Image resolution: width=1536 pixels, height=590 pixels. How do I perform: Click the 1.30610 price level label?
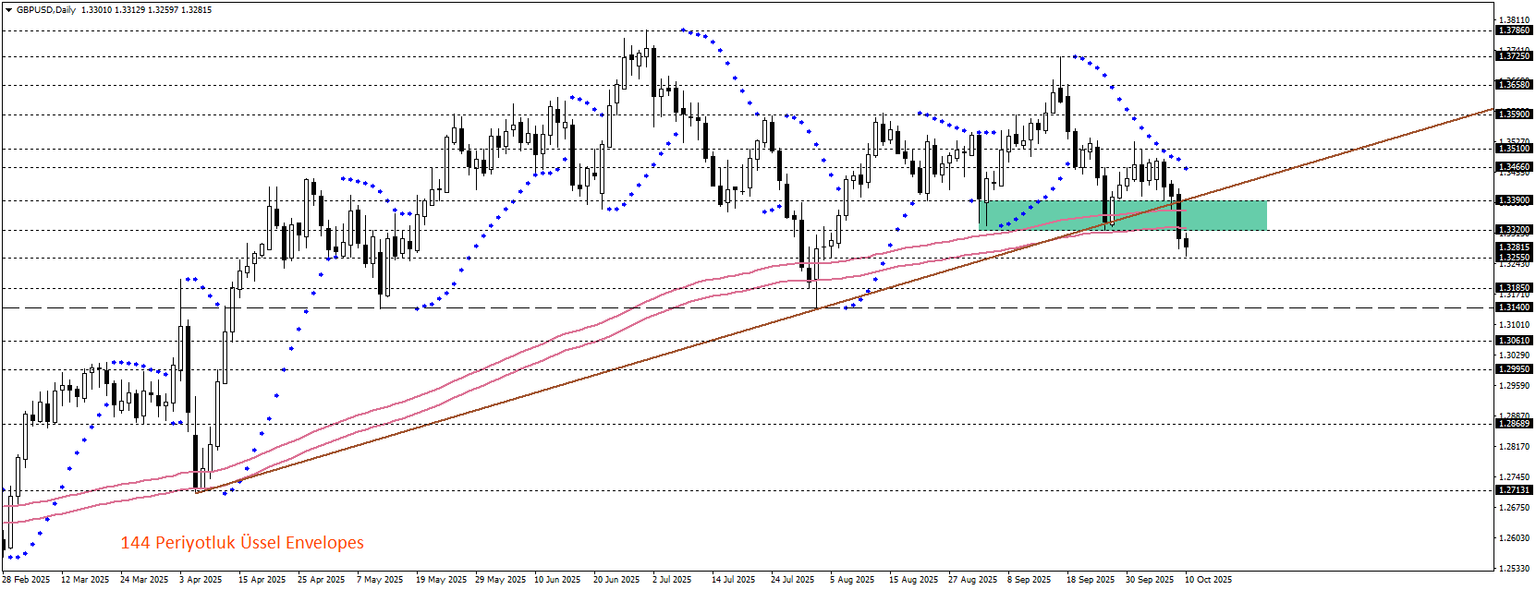click(x=1514, y=341)
